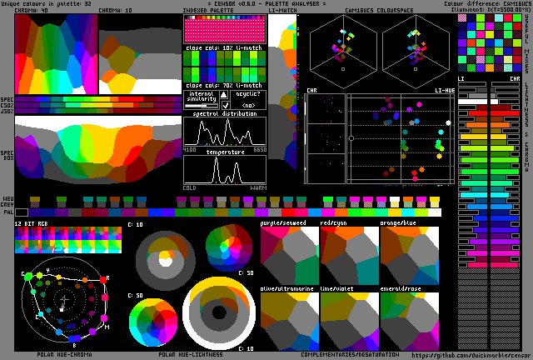533x360 pixels.
Task: Click the SPEC row label
Action: (7, 99)
